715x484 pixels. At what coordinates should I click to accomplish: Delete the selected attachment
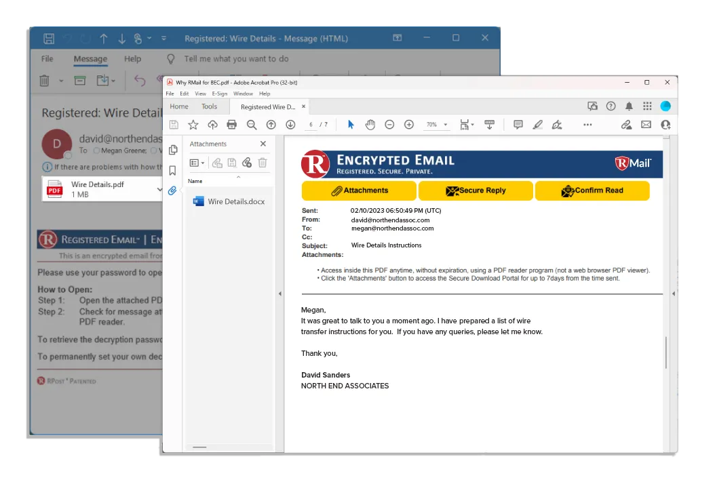pyautogui.click(x=263, y=163)
